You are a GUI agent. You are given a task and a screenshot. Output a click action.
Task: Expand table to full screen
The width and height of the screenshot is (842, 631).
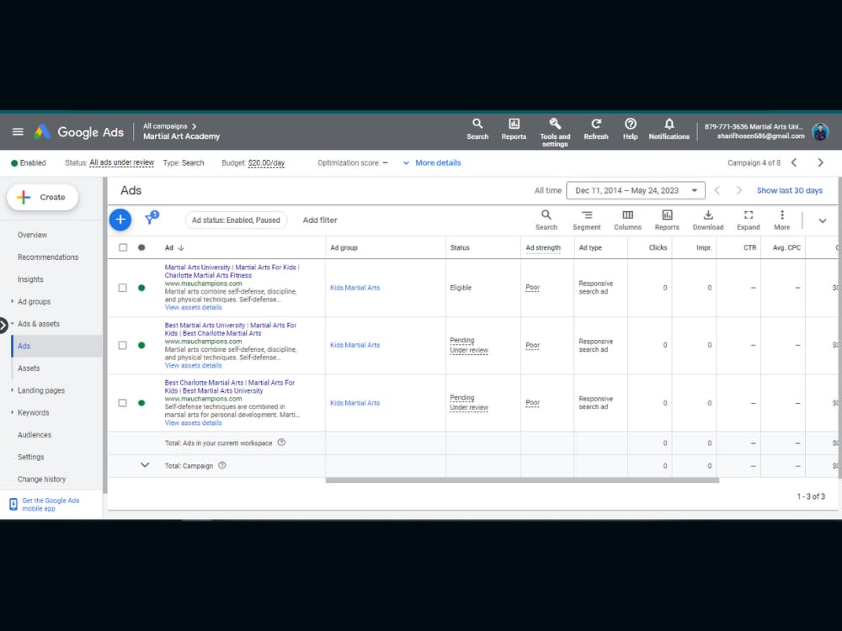(748, 220)
